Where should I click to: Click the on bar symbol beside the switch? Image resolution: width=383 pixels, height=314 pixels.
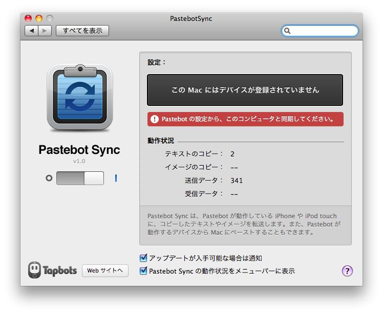pos(116,178)
